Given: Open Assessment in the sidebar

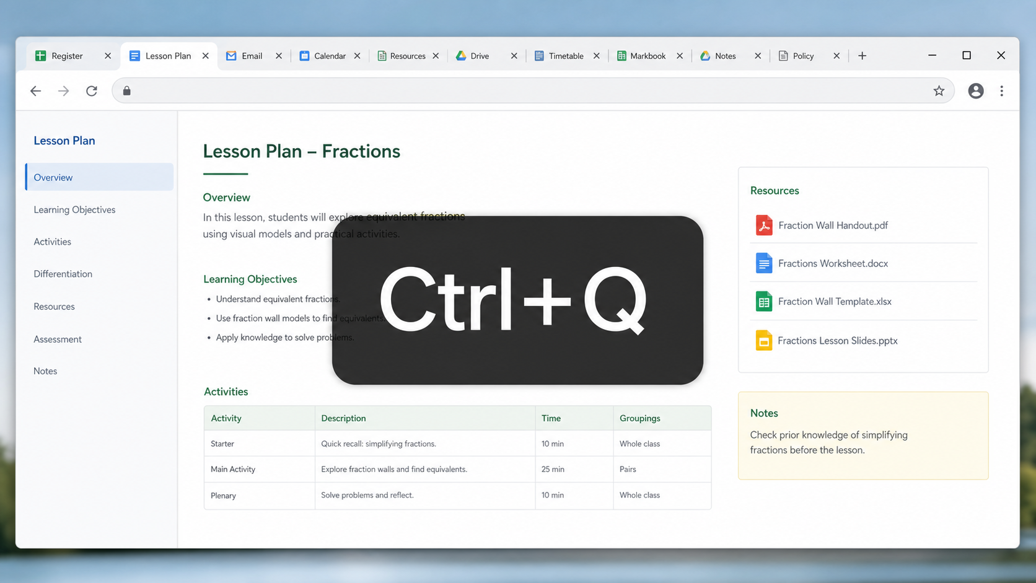Looking at the screenshot, I should click(x=57, y=340).
